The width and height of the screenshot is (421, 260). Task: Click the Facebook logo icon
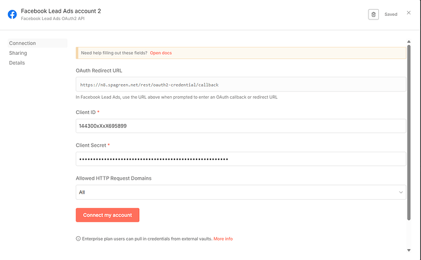(12, 14)
